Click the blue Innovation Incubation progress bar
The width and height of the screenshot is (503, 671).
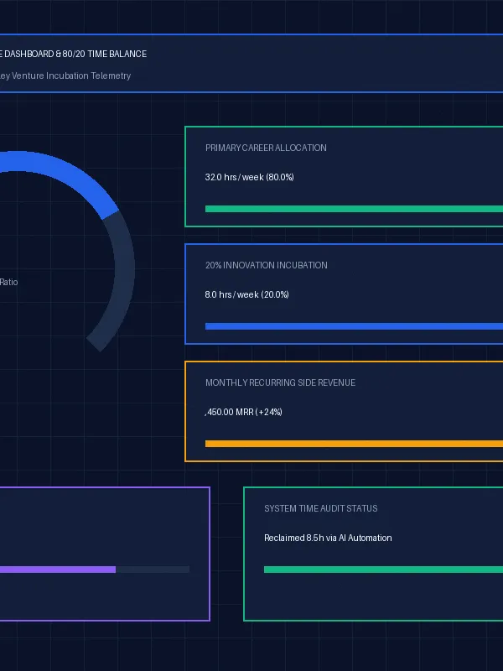point(354,326)
